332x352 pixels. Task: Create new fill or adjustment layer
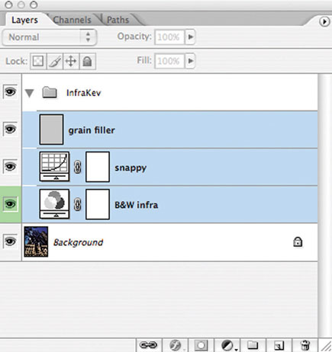tap(227, 345)
